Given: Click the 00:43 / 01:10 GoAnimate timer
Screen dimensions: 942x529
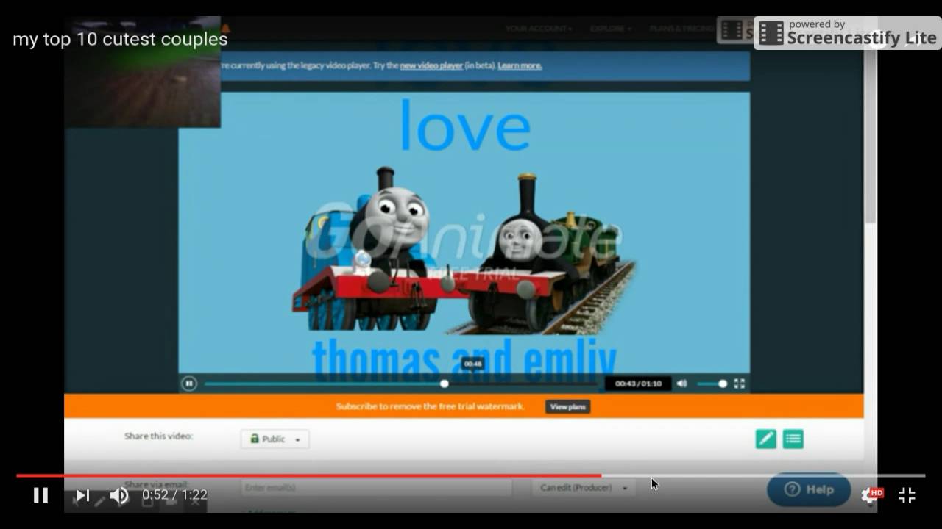Looking at the screenshot, I should [638, 384].
